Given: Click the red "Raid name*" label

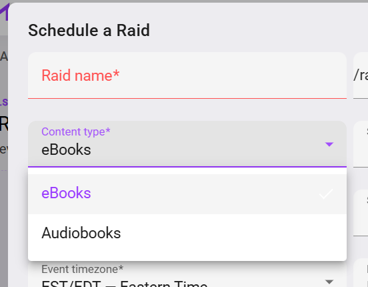Looking at the screenshot, I should point(81,75).
